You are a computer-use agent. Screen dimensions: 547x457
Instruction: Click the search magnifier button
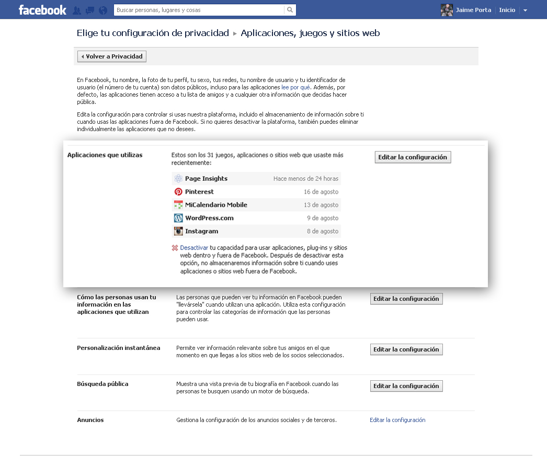(290, 10)
